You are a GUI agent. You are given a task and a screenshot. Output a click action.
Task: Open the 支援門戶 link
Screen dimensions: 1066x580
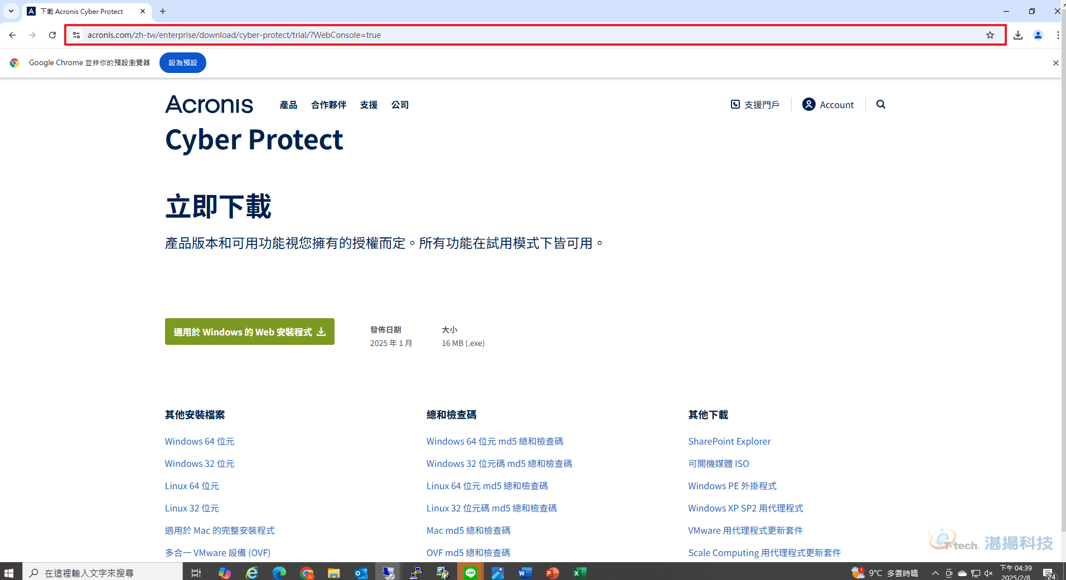(x=755, y=105)
